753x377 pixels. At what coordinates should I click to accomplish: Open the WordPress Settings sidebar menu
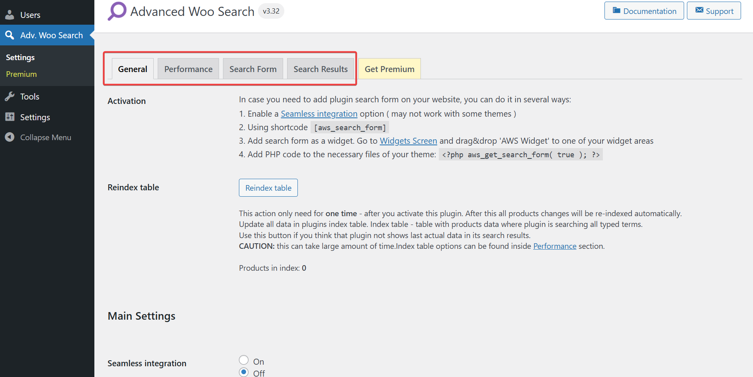(47, 117)
